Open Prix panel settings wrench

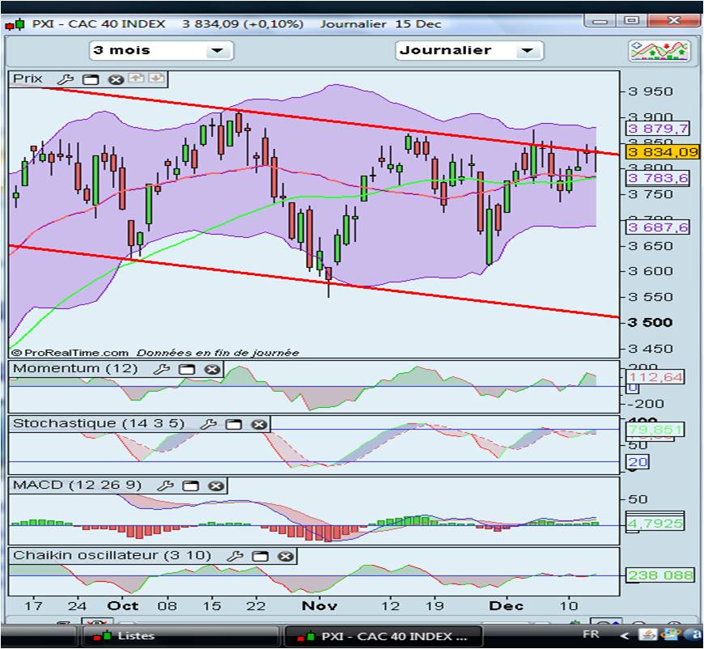tap(66, 80)
